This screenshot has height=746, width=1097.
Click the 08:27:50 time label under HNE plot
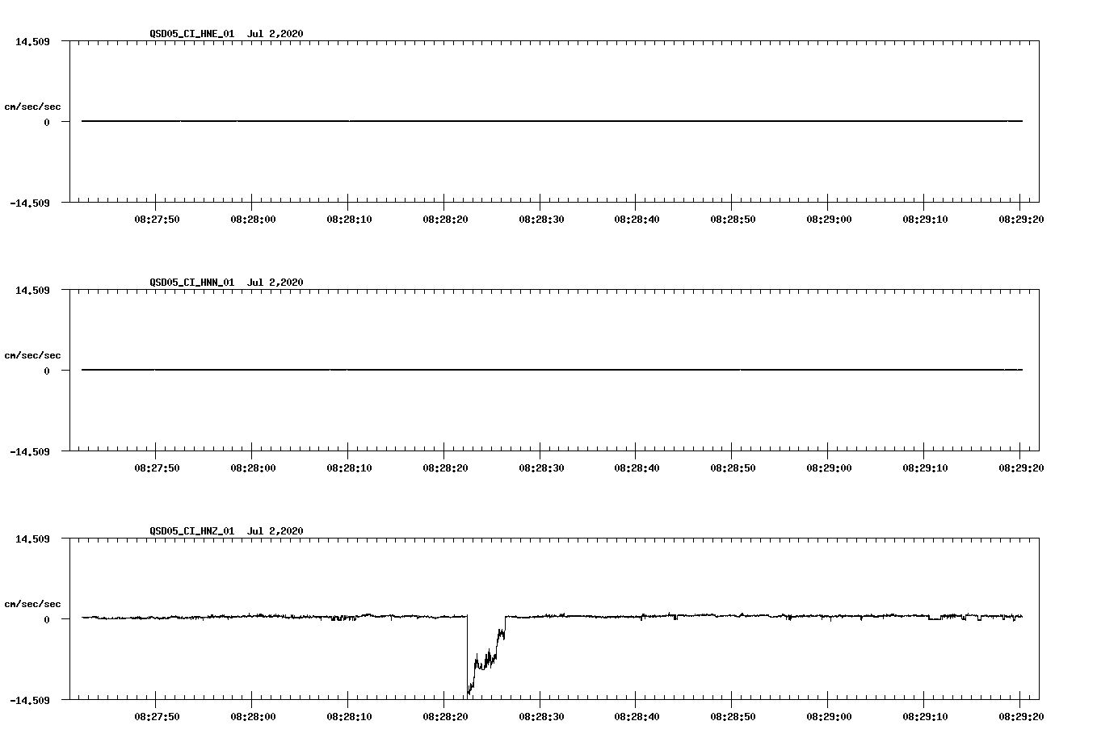pos(157,220)
